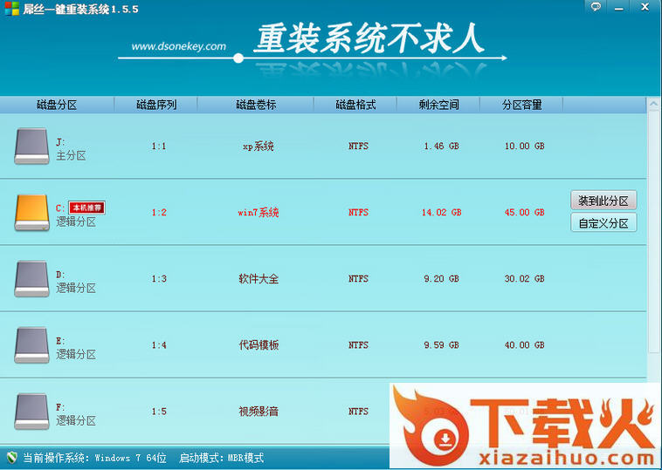This screenshot has width=662, height=470.
Task: Click the 剩余空间 column header
Action: (x=438, y=105)
